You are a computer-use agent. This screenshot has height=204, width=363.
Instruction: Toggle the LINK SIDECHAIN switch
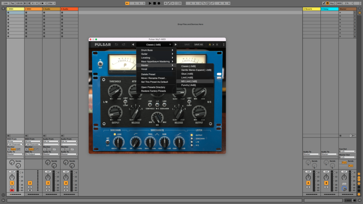[x=164, y=105]
